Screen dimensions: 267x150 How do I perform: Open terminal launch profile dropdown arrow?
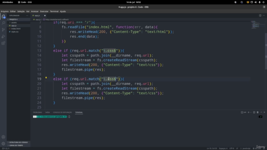251,112
